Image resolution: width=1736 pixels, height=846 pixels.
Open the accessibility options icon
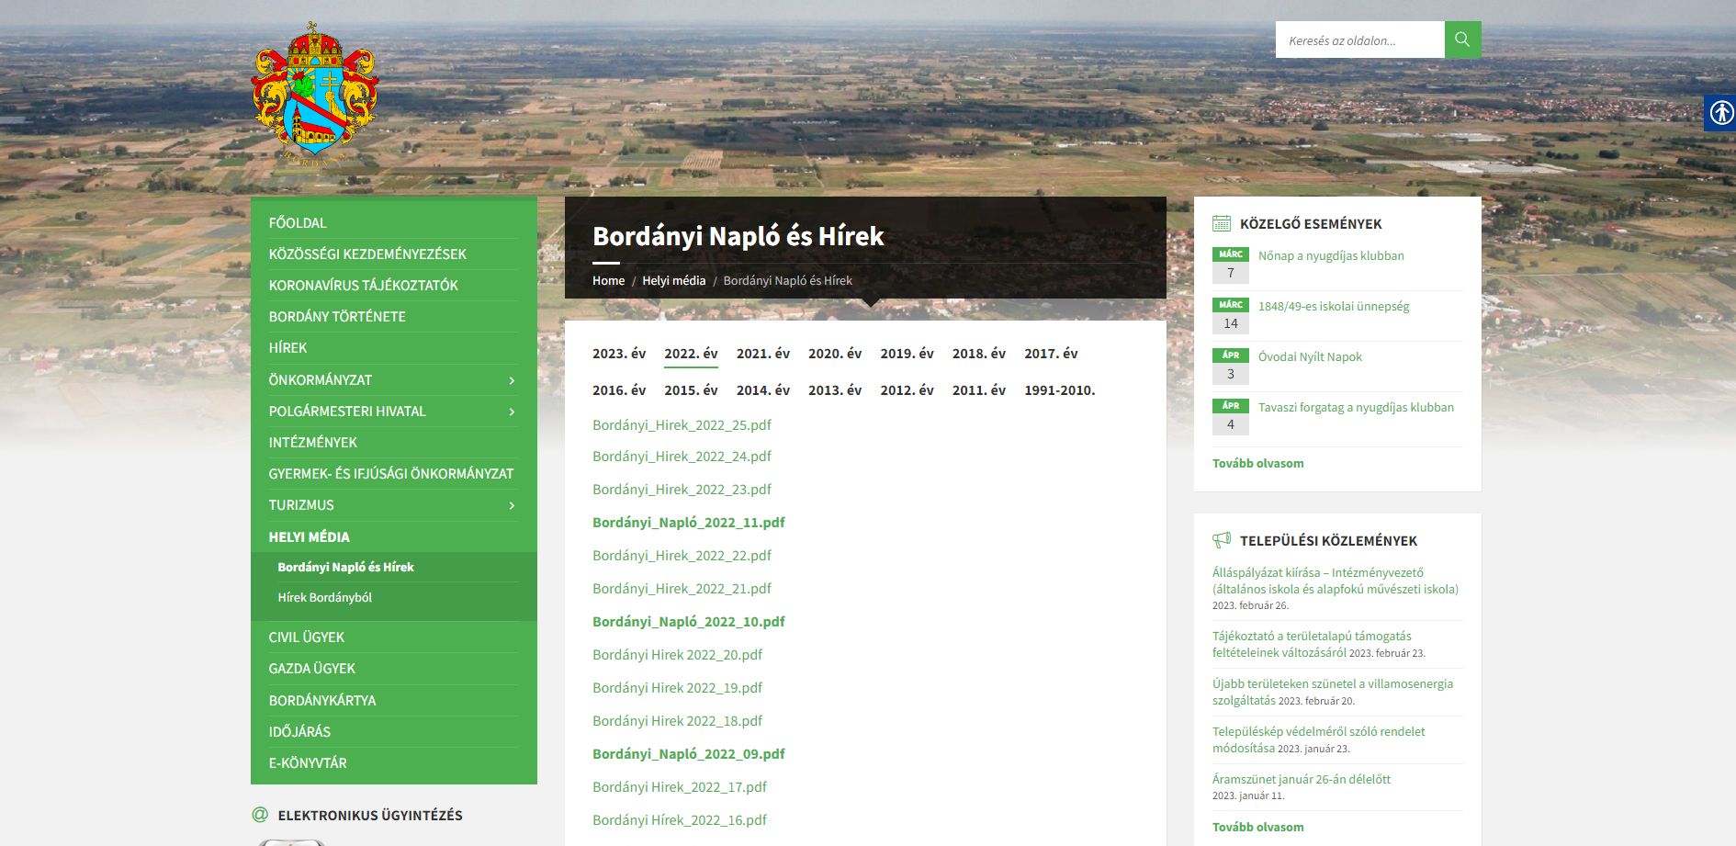[x=1720, y=113]
